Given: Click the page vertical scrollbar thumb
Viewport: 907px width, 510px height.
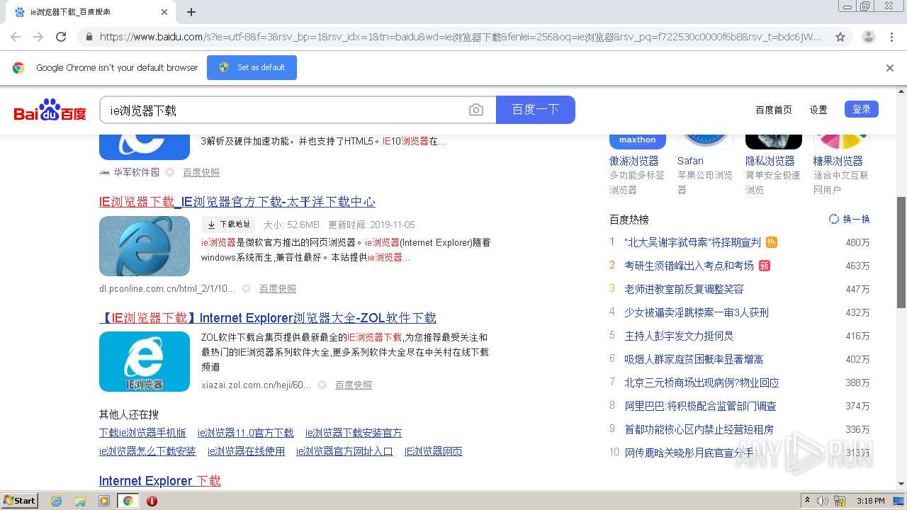Looking at the screenshot, I should [x=901, y=252].
